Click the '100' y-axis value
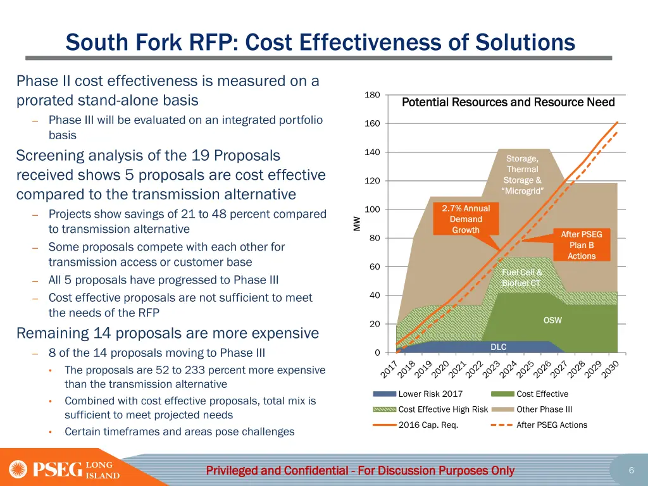 (372, 209)
